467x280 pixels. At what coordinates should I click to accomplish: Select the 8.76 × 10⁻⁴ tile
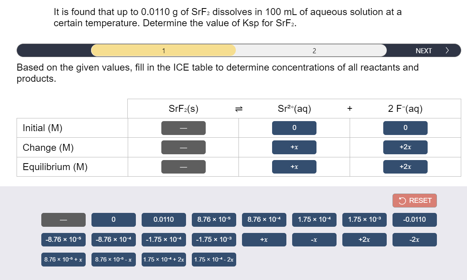(x=264, y=219)
